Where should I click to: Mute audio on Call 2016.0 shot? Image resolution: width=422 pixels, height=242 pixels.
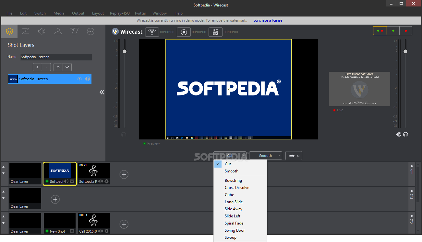(x=101, y=231)
